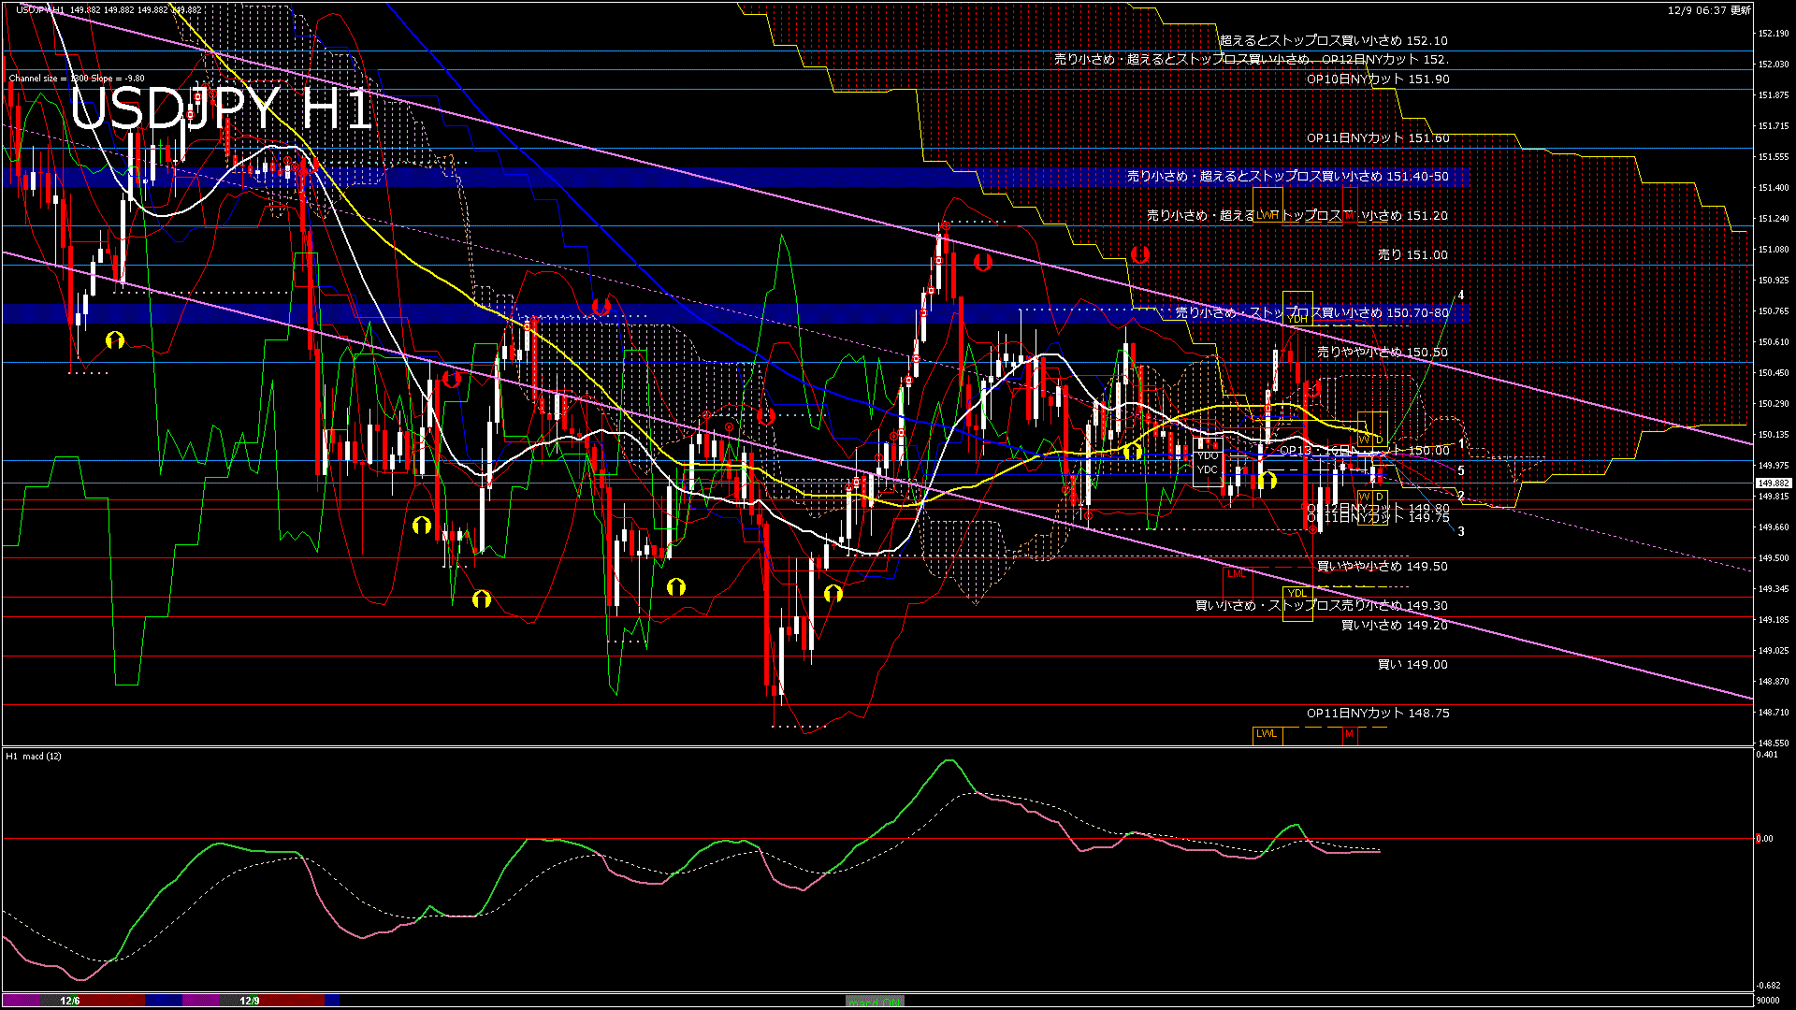This screenshot has width=1796, height=1010.
Task: Select the order label ending 151.20
Action: [1297, 216]
